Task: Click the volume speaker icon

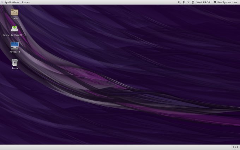Action: coord(179,2)
